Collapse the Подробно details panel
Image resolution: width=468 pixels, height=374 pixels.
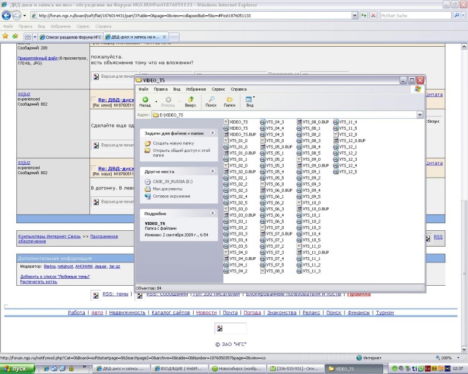point(212,214)
